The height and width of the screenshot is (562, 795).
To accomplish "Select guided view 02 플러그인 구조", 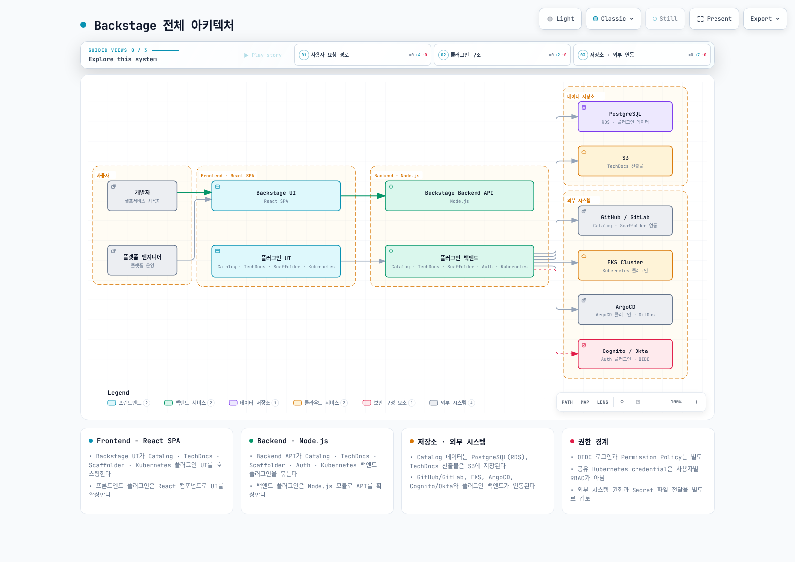I will tap(502, 55).
